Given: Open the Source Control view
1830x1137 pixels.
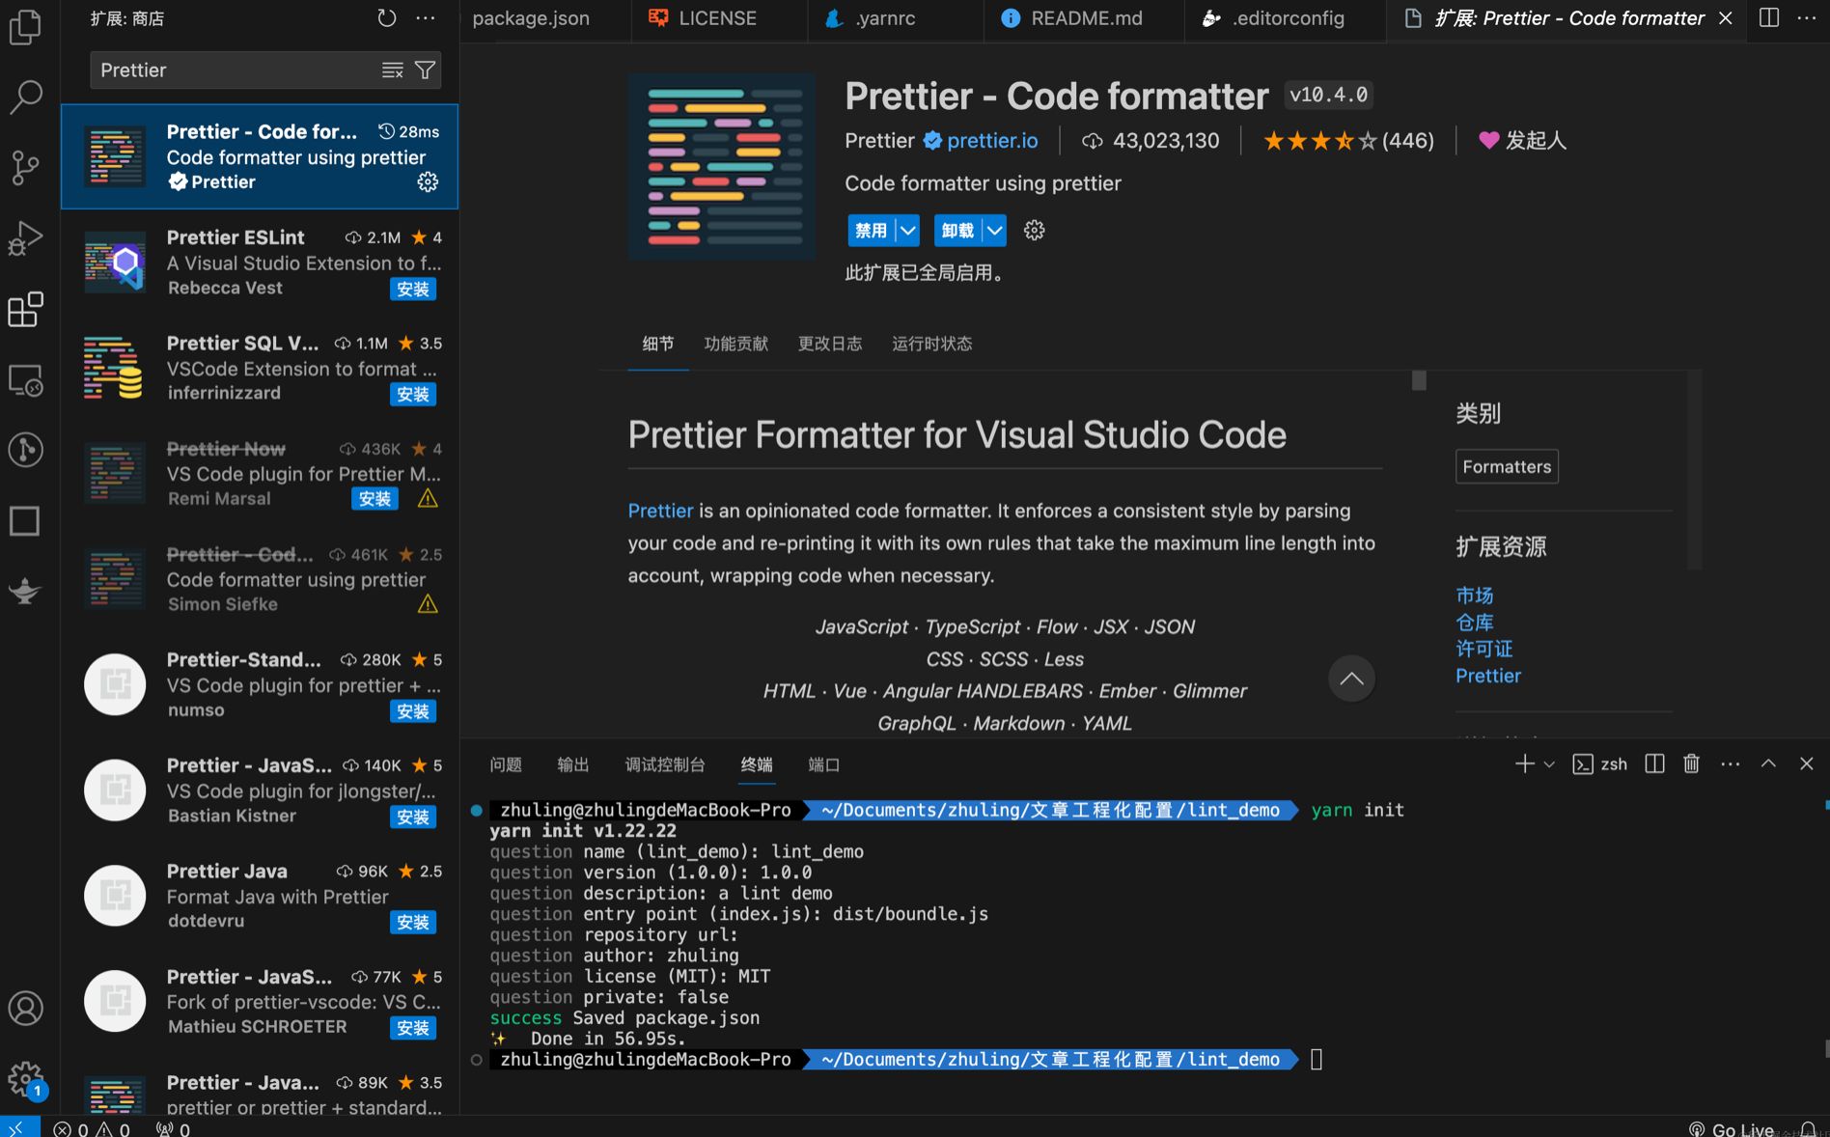Looking at the screenshot, I should (25, 167).
